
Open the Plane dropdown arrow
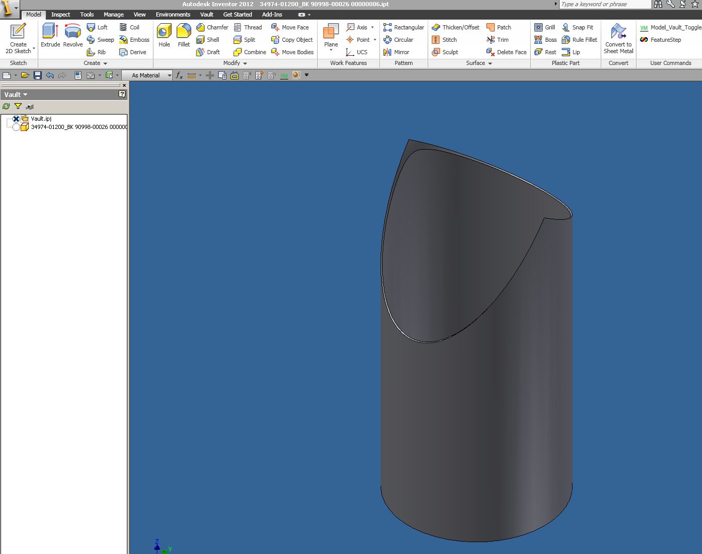click(331, 51)
